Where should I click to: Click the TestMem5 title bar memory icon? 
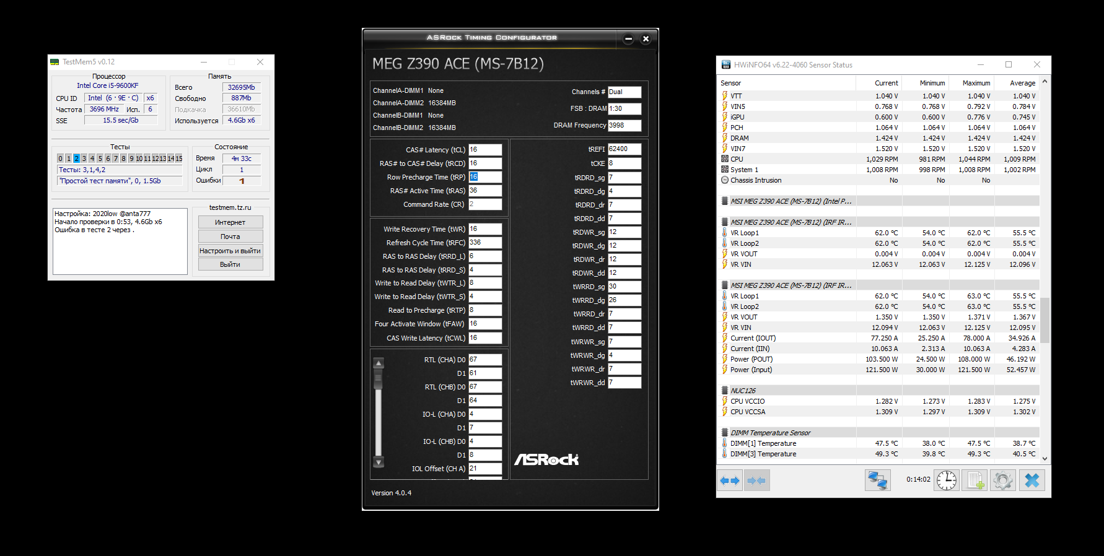pos(55,62)
